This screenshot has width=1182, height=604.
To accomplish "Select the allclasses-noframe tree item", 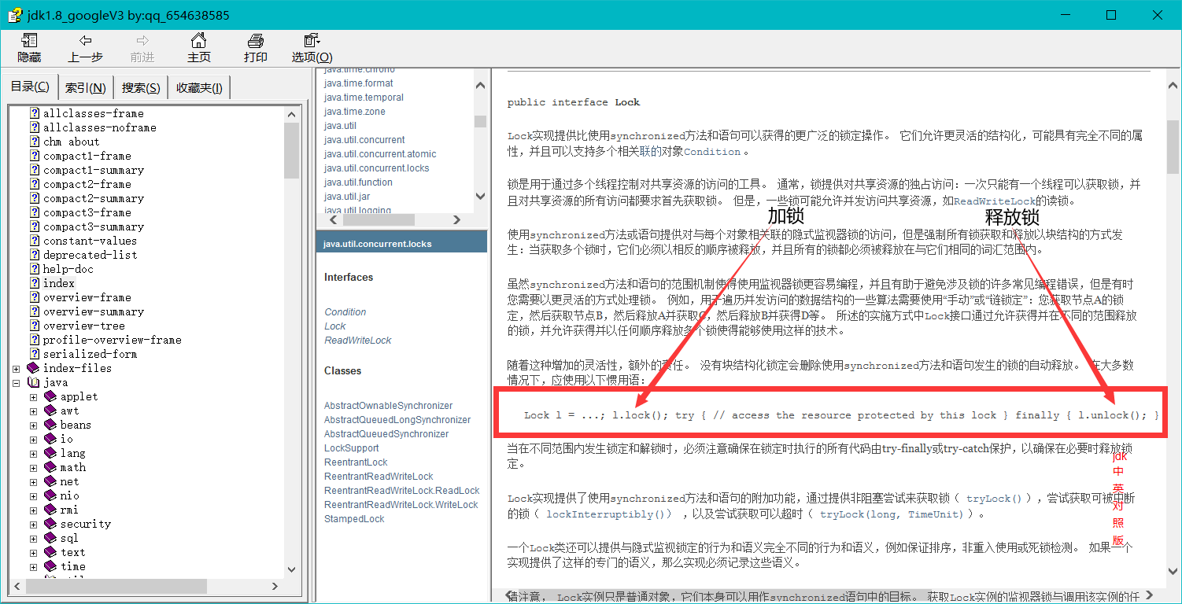I will tap(100, 127).
